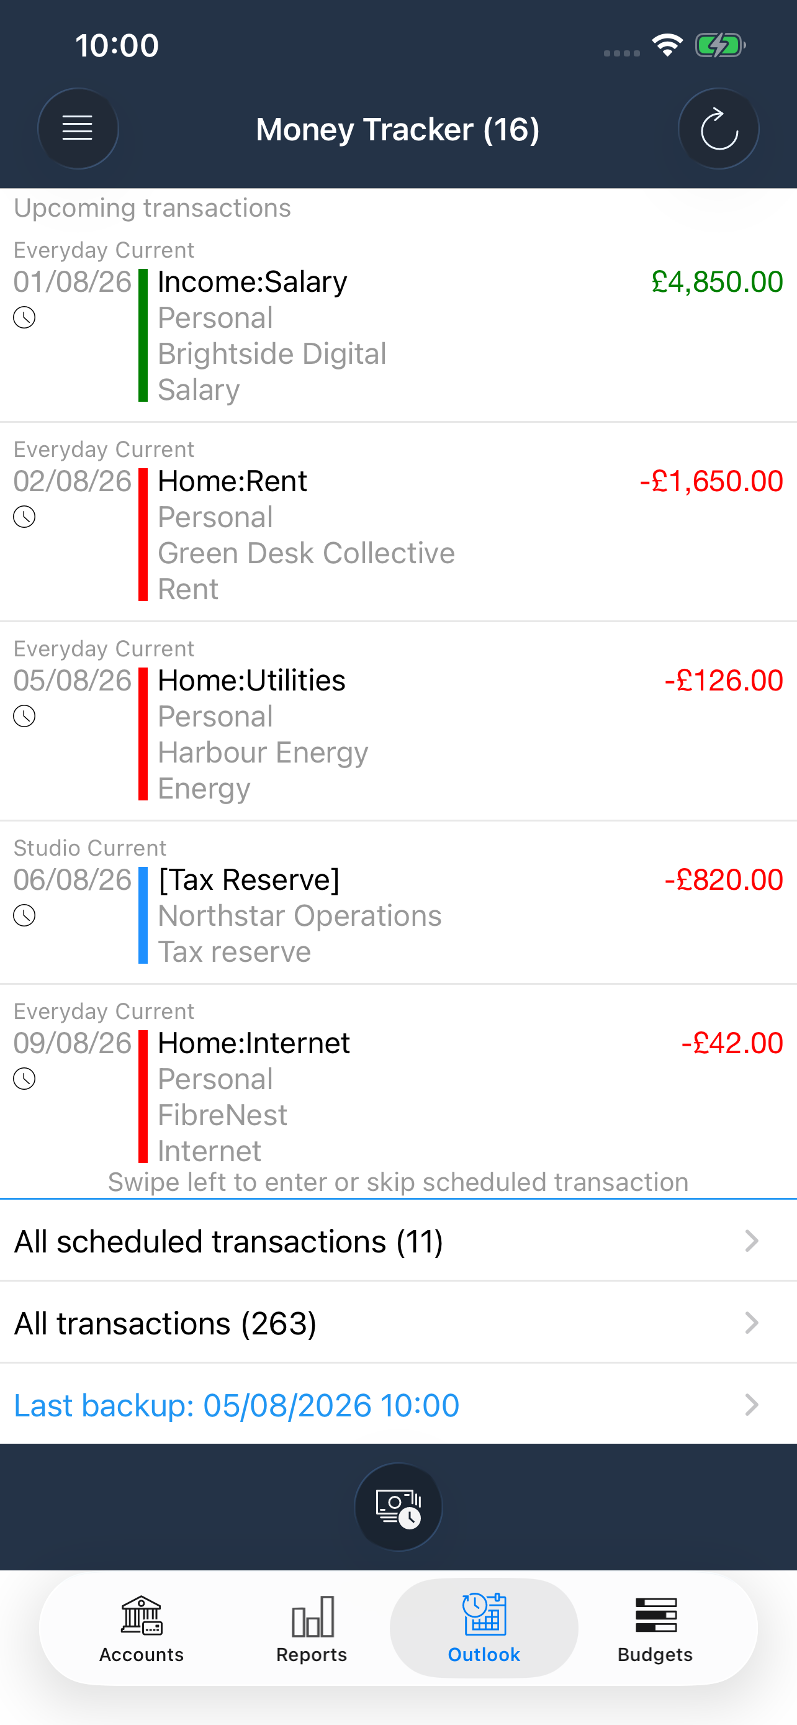This screenshot has width=797, height=1725.
Task: Tap clock icon beside Home:Internet entry
Action: [x=25, y=1079]
